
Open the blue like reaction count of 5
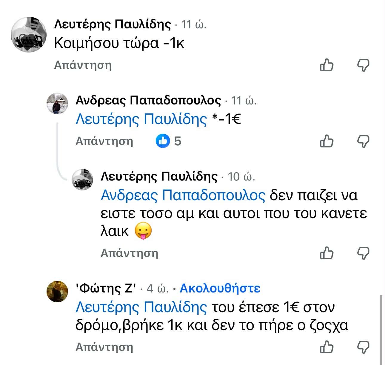pos(169,141)
